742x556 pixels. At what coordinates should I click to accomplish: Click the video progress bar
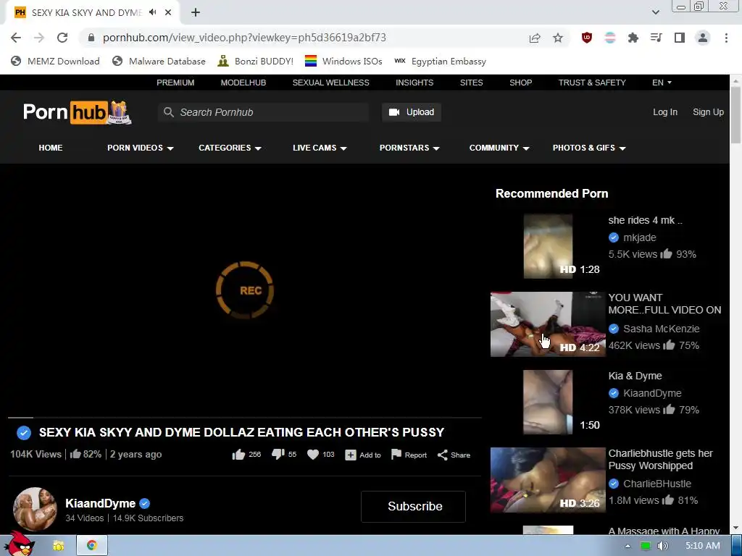click(x=245, y=418)
